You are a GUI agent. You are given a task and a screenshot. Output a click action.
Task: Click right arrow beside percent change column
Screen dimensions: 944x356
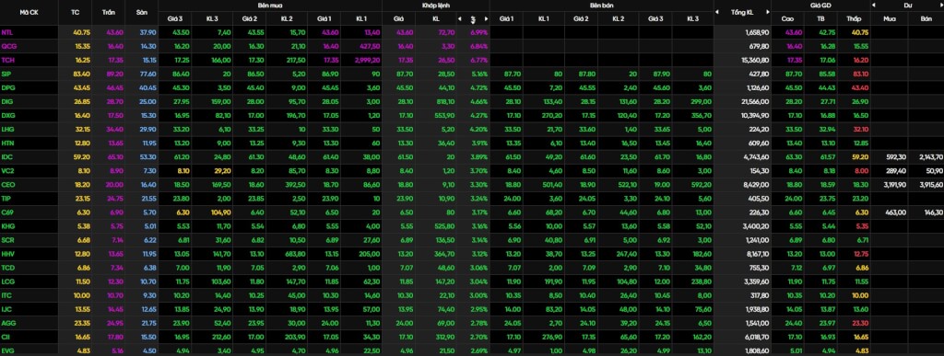point(485,19)
